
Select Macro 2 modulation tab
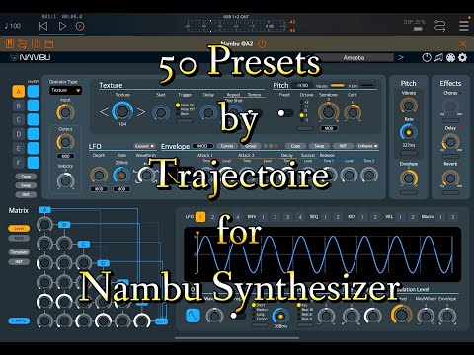[453, 217]
